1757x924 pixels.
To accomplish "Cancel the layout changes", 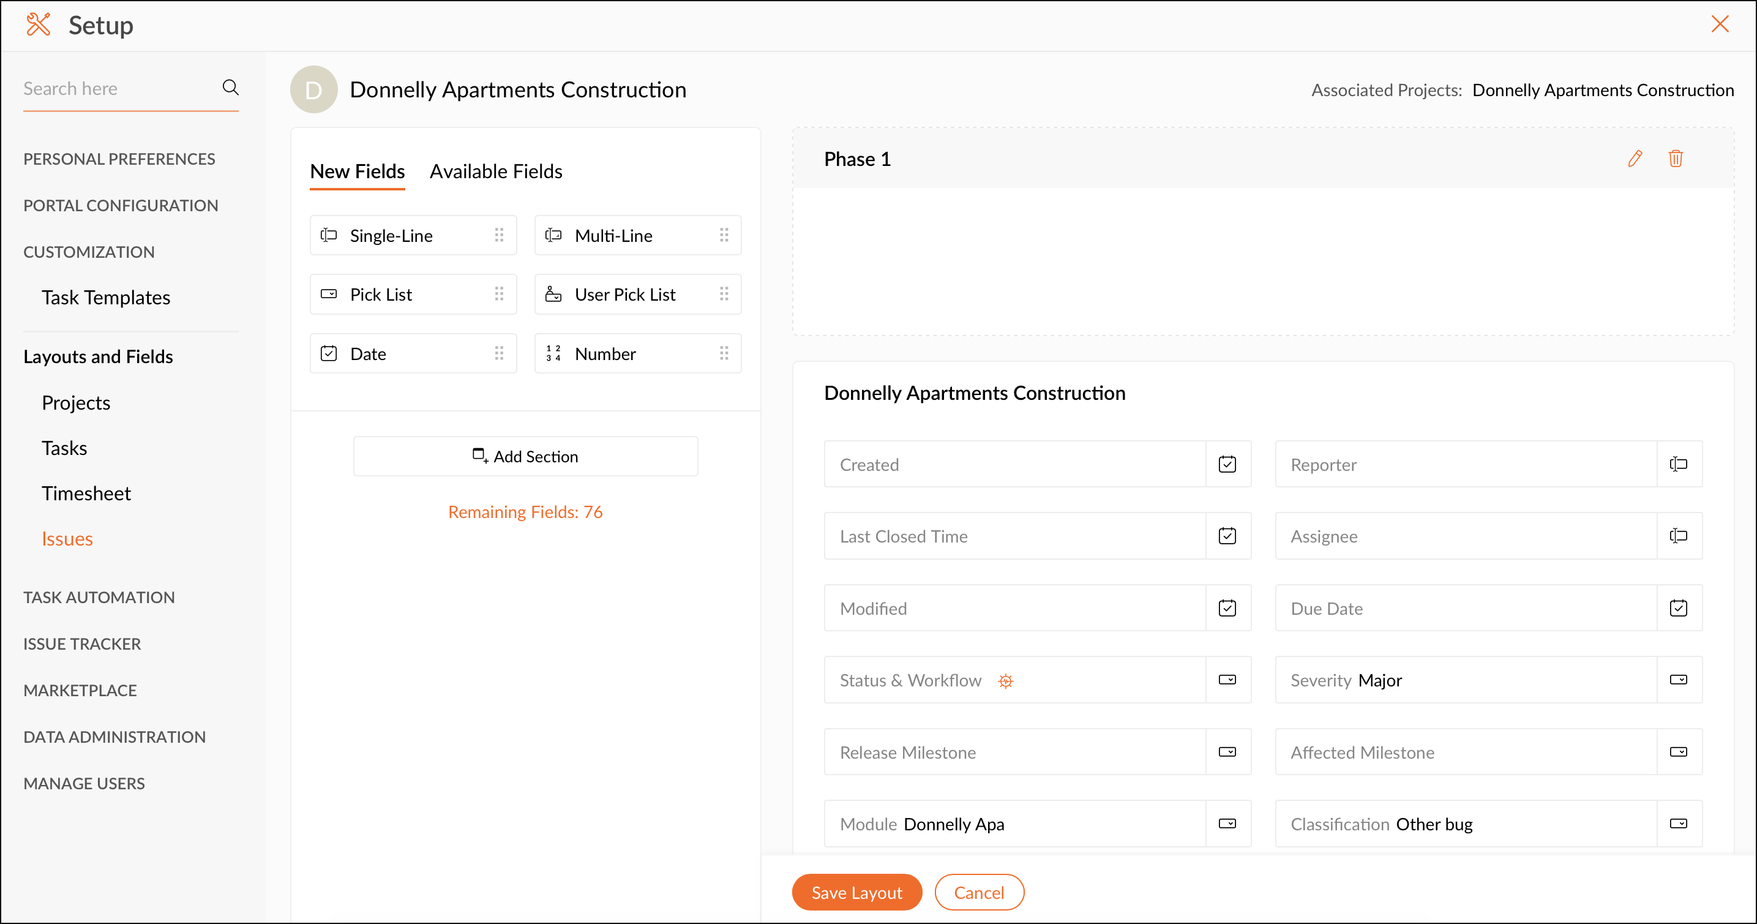I will click(x=978, y=892).
